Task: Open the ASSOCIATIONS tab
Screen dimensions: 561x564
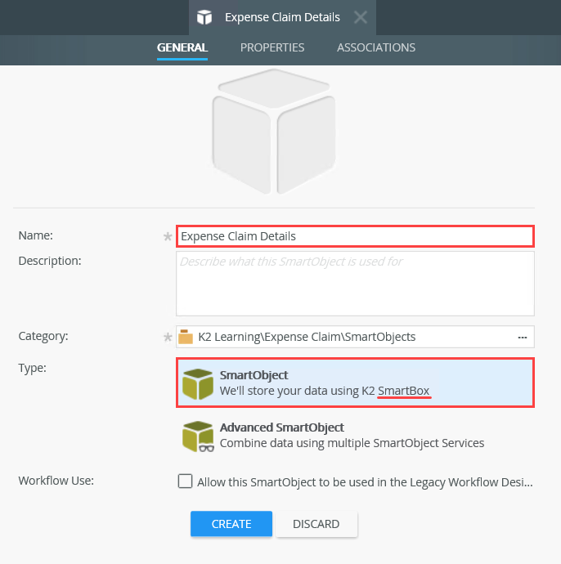Action: tap(376, 47)
